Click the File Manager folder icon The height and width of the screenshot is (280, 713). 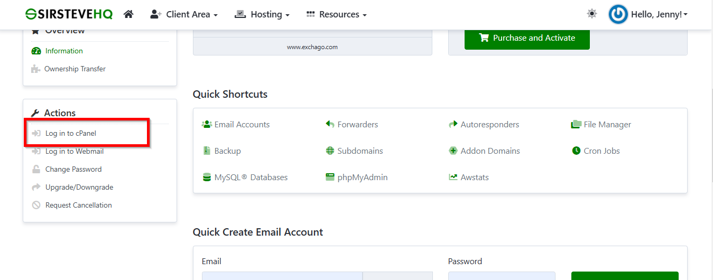[x=576, y=125]
